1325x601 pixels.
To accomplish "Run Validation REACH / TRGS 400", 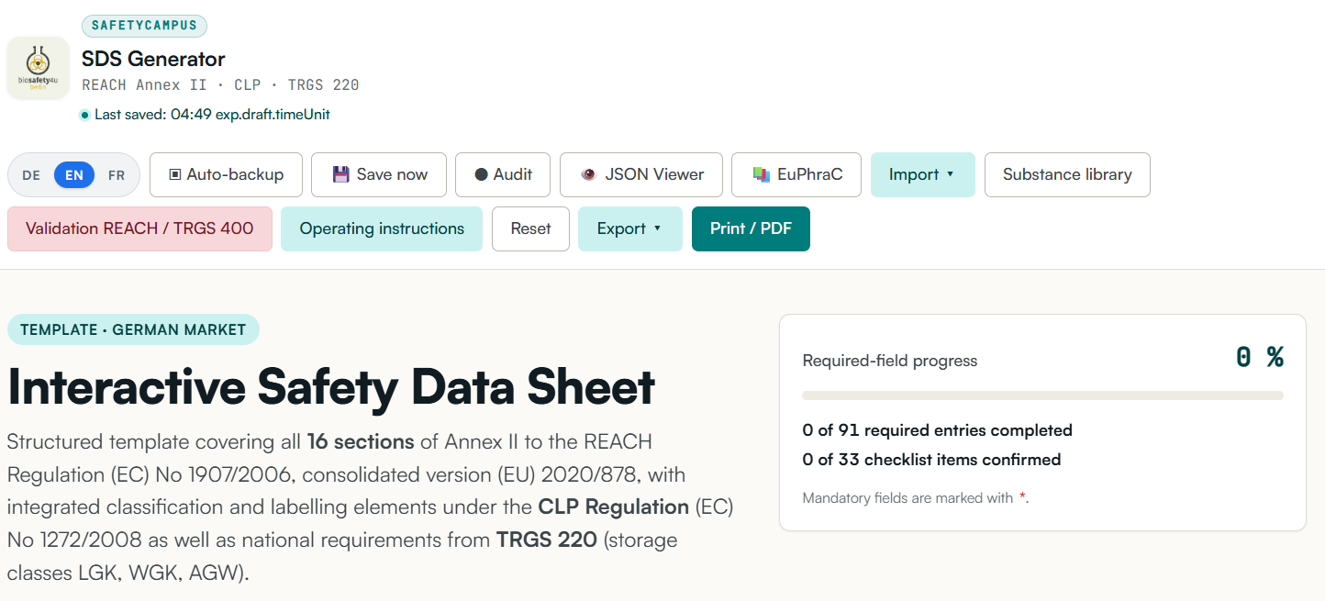I will point(139,228).
